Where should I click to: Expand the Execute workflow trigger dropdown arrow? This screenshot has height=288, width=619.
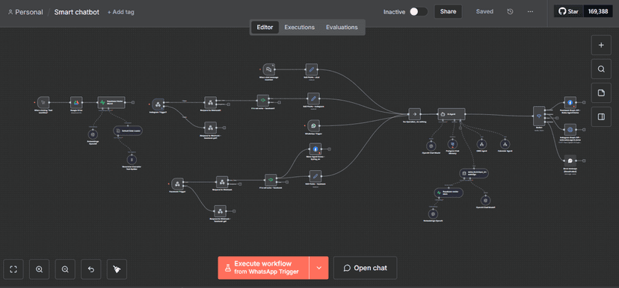point(319,268)
